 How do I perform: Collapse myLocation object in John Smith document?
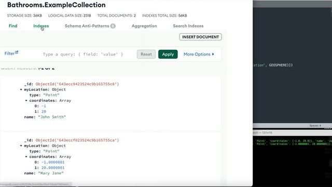click(x=21, y=89)
